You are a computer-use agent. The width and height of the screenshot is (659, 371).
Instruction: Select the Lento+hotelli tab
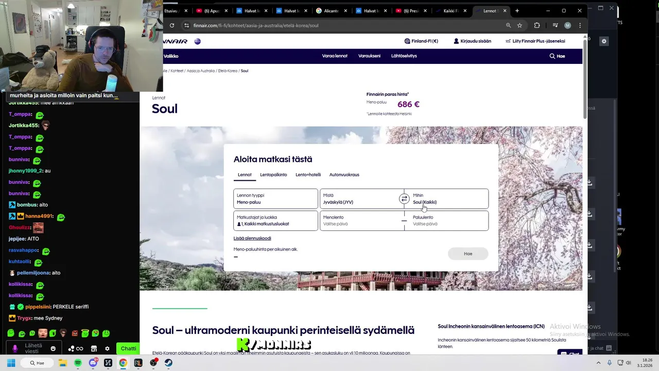pyautogui.click(x=308, y=175)
